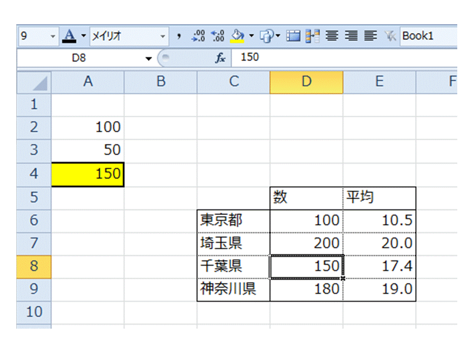Select cell with average 20.0
This screenshot has width=465, height=349.
[380, 244]
